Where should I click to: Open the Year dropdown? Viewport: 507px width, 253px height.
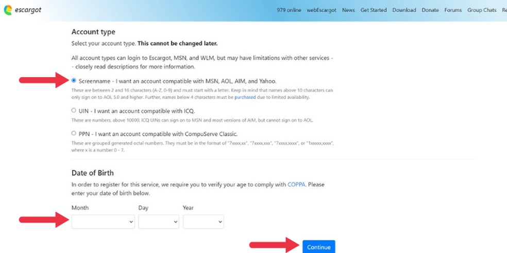[x=203, y=222]
